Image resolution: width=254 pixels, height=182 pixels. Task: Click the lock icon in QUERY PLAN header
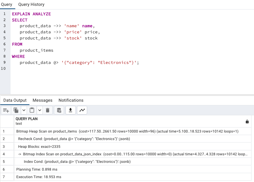click(x=247, y=121)
